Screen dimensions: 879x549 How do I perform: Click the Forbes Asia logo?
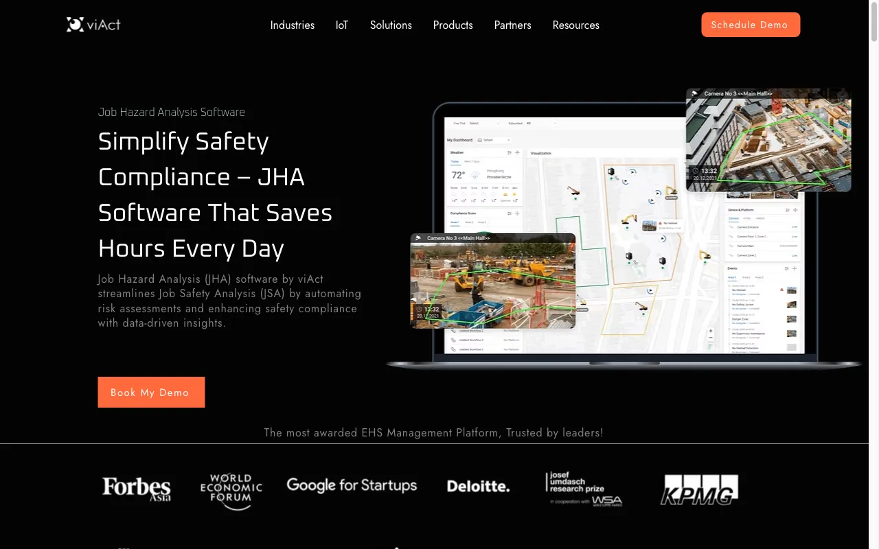tap(137, 489)
